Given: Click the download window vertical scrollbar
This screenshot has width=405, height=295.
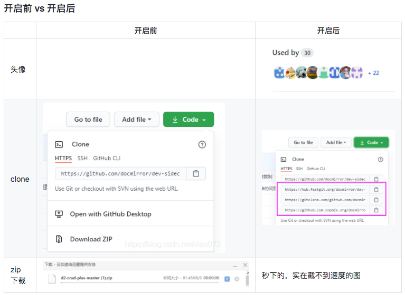Looking at the screenshot, I should [x=247, y=279].
